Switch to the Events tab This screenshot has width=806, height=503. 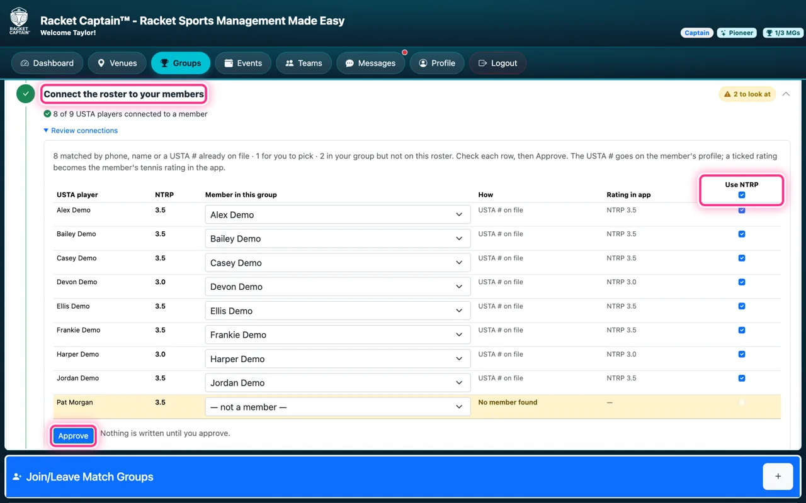click(x=243, y=63)
